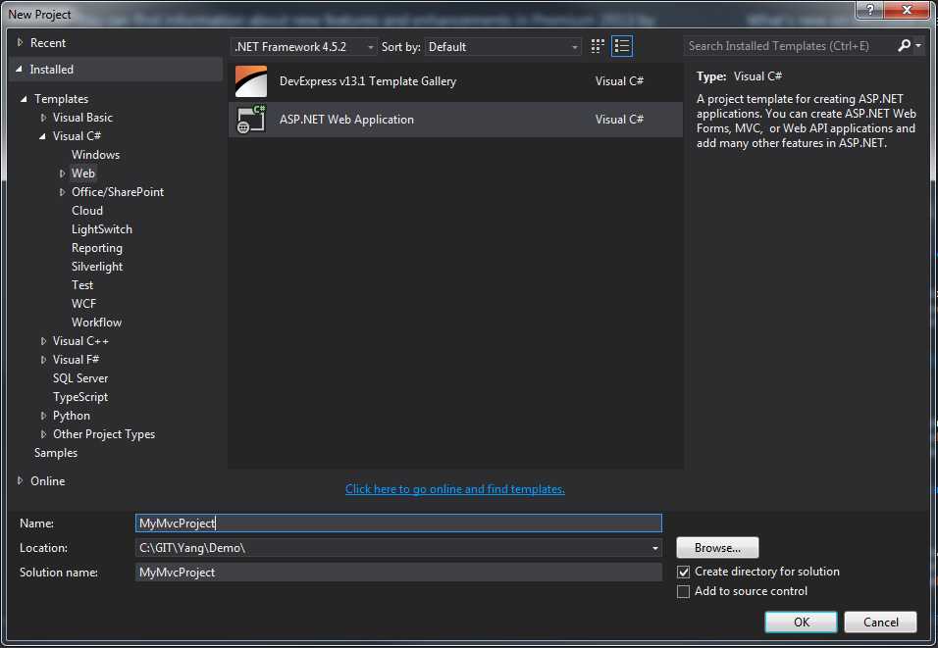Select DevExpress v13.1 Template Gallery row

(x=455, y=80)
